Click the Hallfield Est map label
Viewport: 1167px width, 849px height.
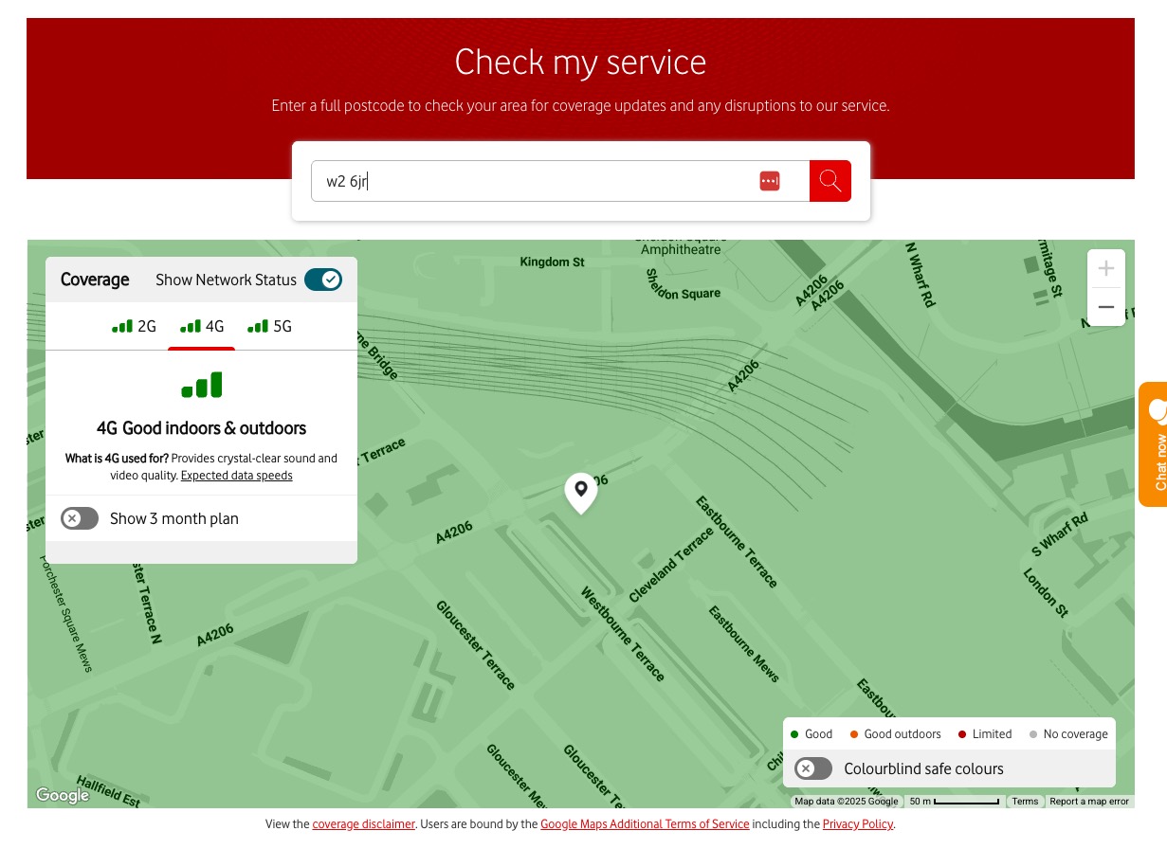coord(109,791)
